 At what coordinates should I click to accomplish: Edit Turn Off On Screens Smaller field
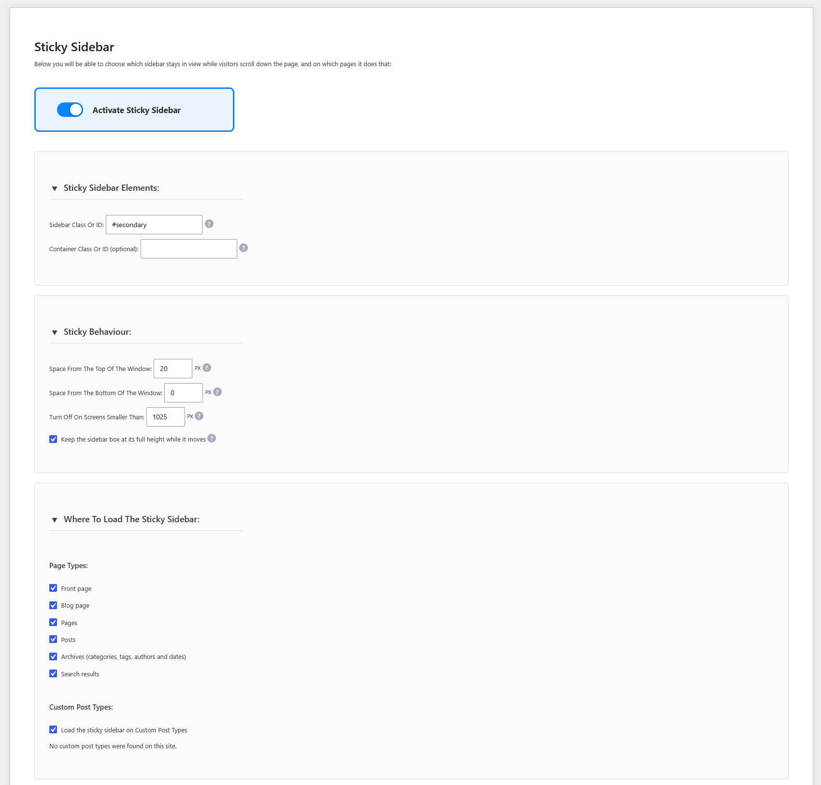click(x=166, y=417)
